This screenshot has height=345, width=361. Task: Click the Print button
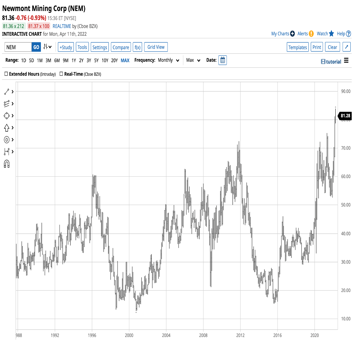tap(317, 47)
